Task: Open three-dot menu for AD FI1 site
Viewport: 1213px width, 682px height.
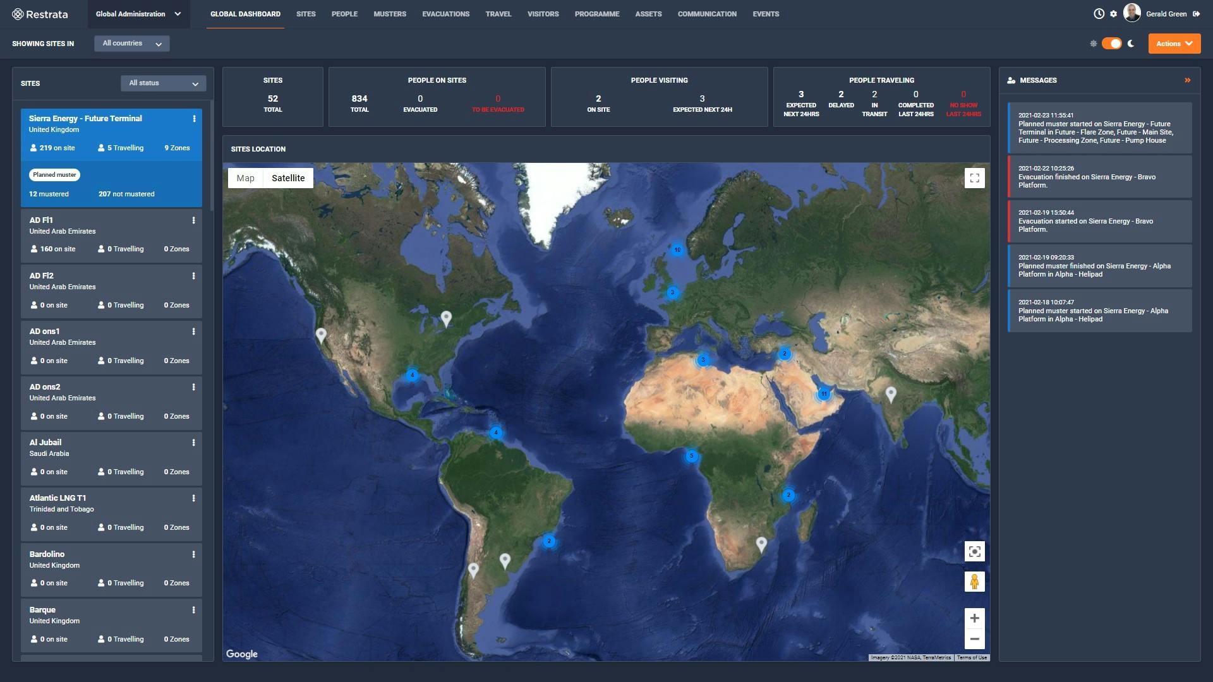Action: [x=193, y=220]
